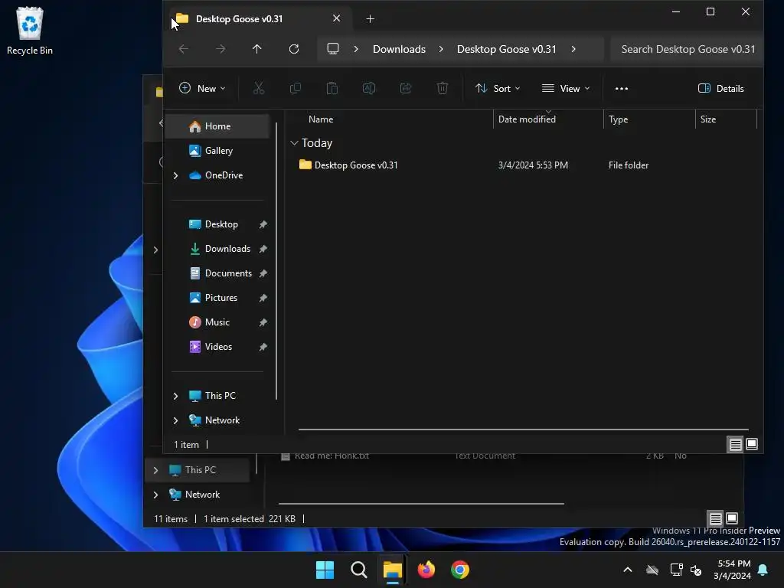Viewport: 784px width, 588px height.
Task: Switch to large icons view in back window status bar
Action: 732,518
